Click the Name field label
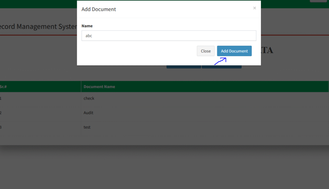329x189 pixels. pyautogui.click(x=87, y=26)
